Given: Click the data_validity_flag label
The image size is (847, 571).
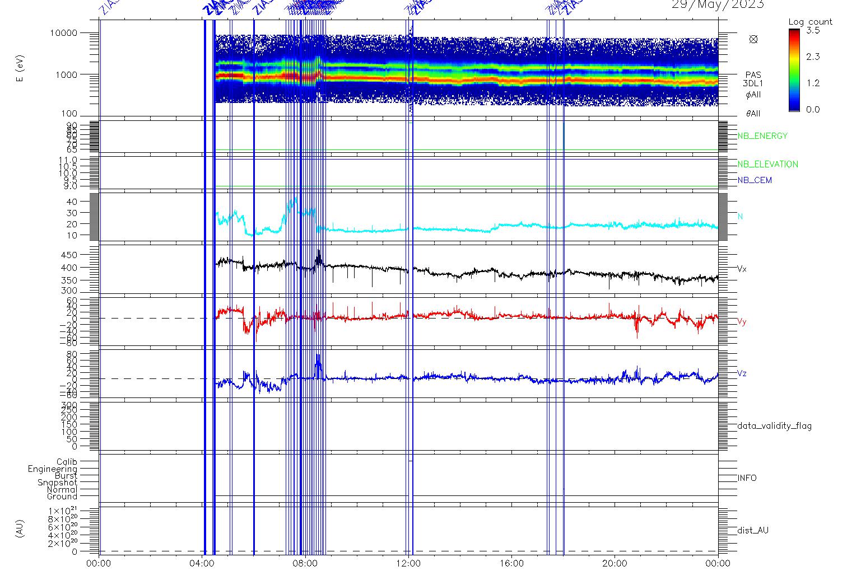Looking at the screenshot, I should click(774, 426).
